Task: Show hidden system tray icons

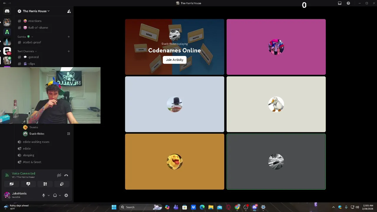Action: pyautogui.click(x=333, y=207)
